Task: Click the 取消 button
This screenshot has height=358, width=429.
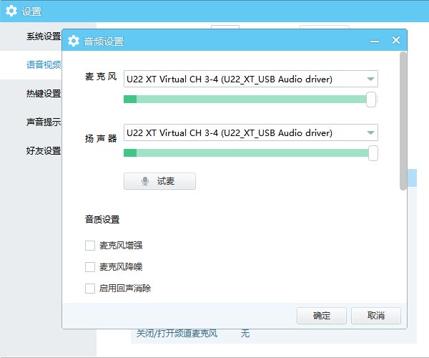Action: click(x=376, y=316)
